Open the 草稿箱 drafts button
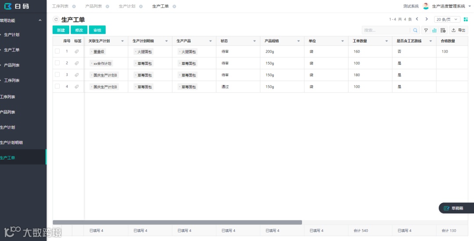474x241 pixels. tap(456, 208)
